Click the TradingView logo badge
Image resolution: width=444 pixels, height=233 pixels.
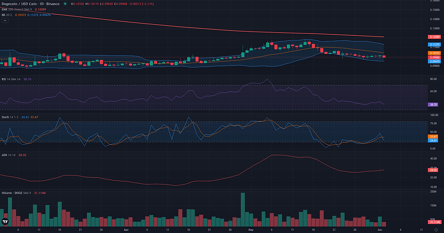5,221
